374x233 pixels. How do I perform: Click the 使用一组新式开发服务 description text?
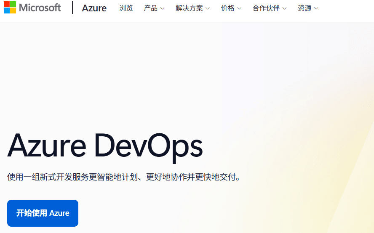click(x=124, y=177)
